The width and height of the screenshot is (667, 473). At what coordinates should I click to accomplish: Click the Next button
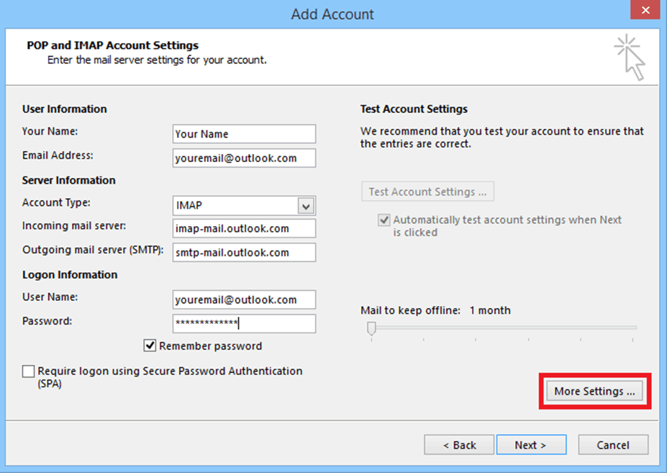[531, 445]
